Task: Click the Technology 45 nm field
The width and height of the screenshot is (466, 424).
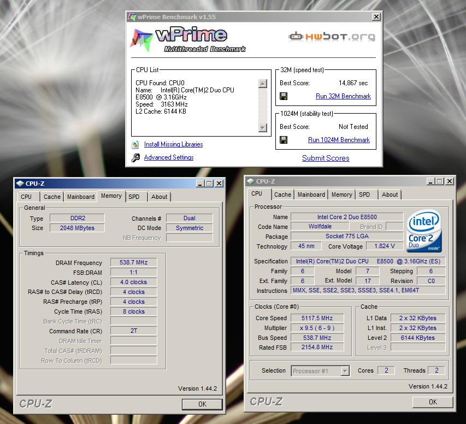Action: (x=306, y=246)
